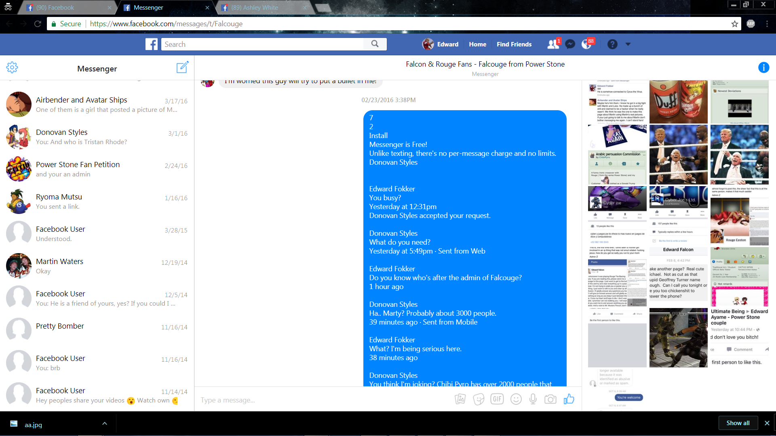Open the Ultimate Being post thumbnail
The image size is (776, 436).
(740, 337)
